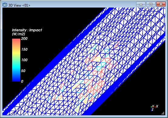Click the '100' legend value
The image size is (168, 118).
coord(25,60)
